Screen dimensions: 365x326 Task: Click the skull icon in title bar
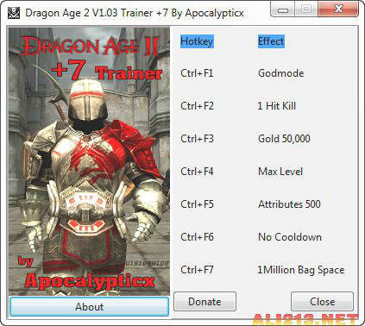click(14, 13)
